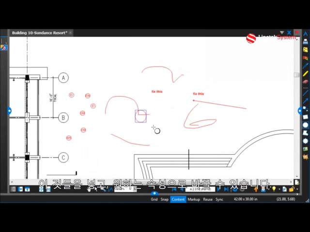The height and width of the screenshot is (232, 310).
Task: Open the document list dropdown triangle
Action: point(282,32)
